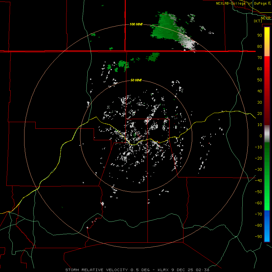Click the gray zero-velocity segment of color bar
272x272 pixels.
[267, 134]
